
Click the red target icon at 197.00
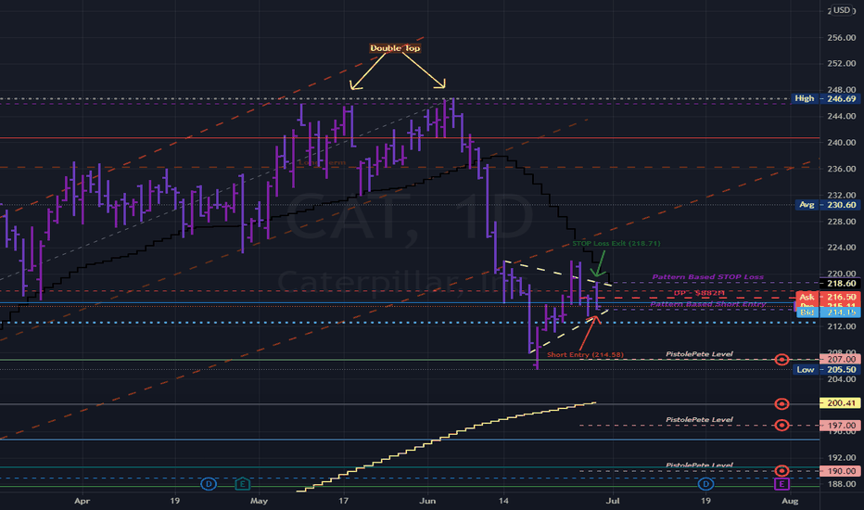tap(781, 425)
